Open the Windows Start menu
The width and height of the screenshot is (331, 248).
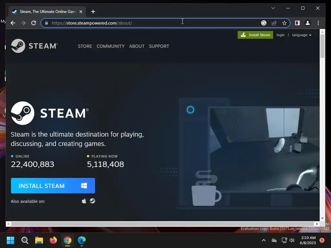coord(10,240)
